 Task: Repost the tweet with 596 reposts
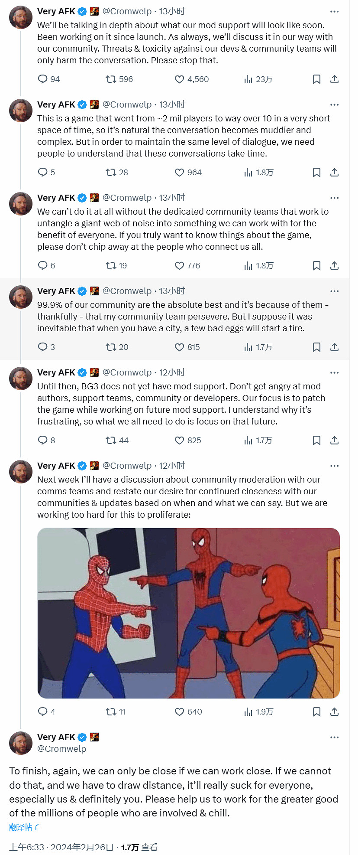[x=111, y=79]
